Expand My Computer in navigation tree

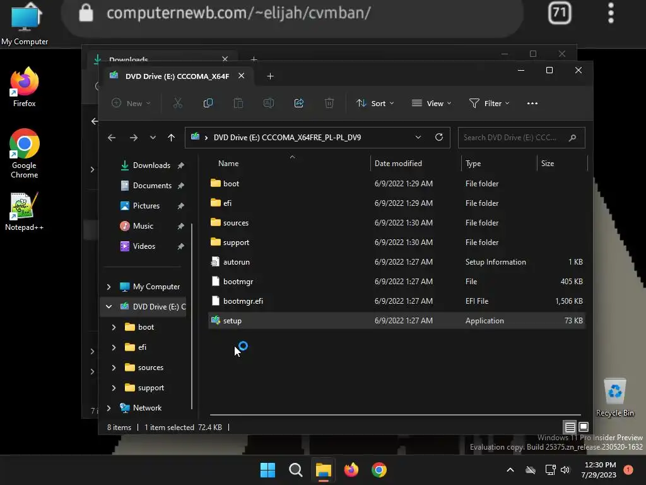pyautogui.click(x=109, y=287)
